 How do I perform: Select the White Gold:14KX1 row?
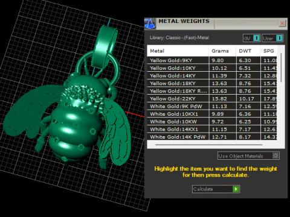coord(212,129)
